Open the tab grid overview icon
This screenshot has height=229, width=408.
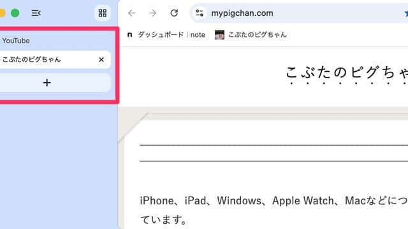[x=103, y=13]
